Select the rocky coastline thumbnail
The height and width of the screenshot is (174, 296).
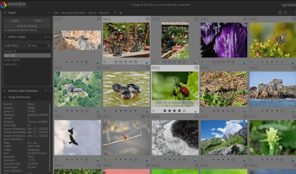pos(272,89)
